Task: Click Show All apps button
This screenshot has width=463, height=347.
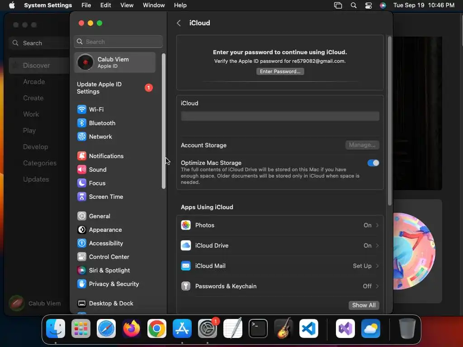Action: click(364, 305)
